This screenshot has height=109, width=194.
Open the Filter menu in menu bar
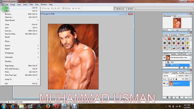click(31, 5)
